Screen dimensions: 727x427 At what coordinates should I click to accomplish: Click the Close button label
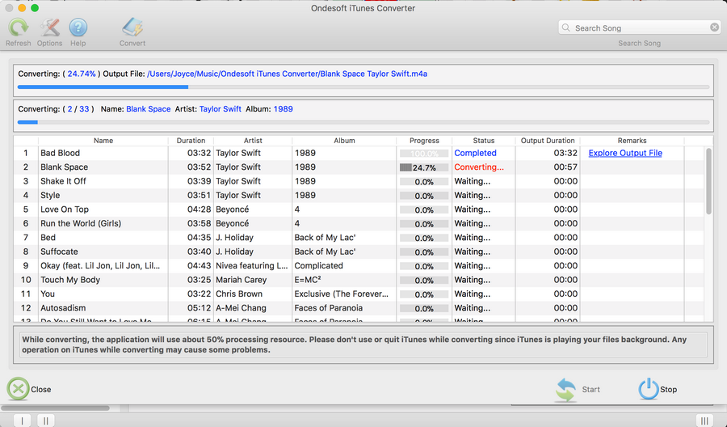(x=41, y=390)
